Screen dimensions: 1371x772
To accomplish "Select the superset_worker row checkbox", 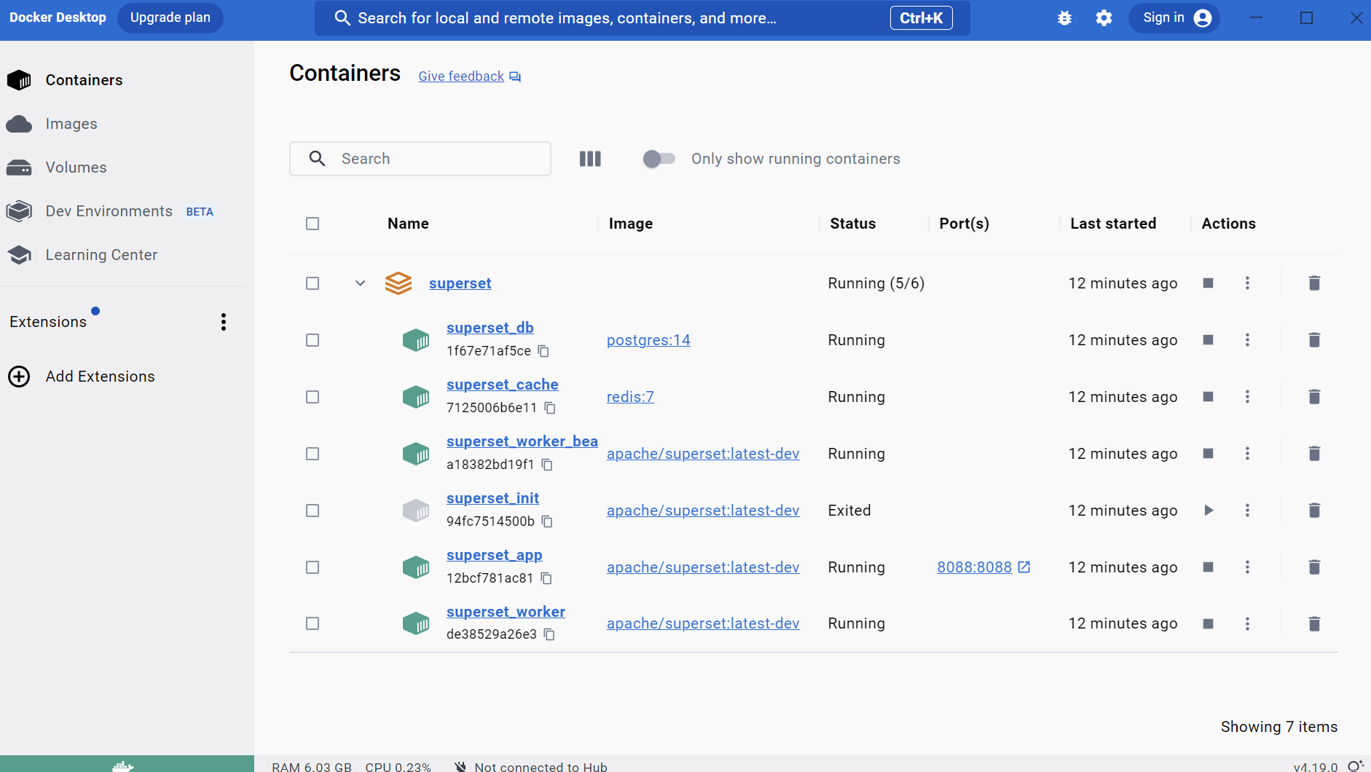I will point(313,623).
